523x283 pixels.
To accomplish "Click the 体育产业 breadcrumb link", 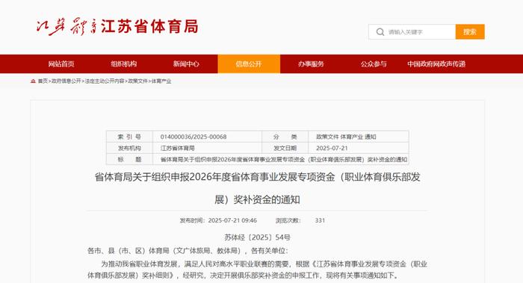I will [161, 81].
